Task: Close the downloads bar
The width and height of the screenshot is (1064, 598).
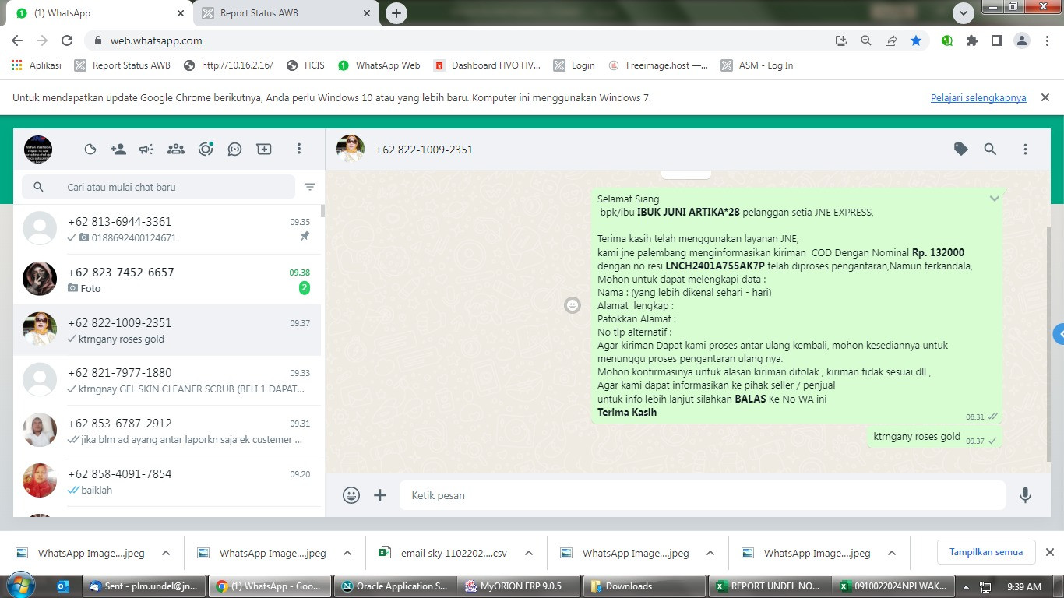Action: (x=1049, y=552)
